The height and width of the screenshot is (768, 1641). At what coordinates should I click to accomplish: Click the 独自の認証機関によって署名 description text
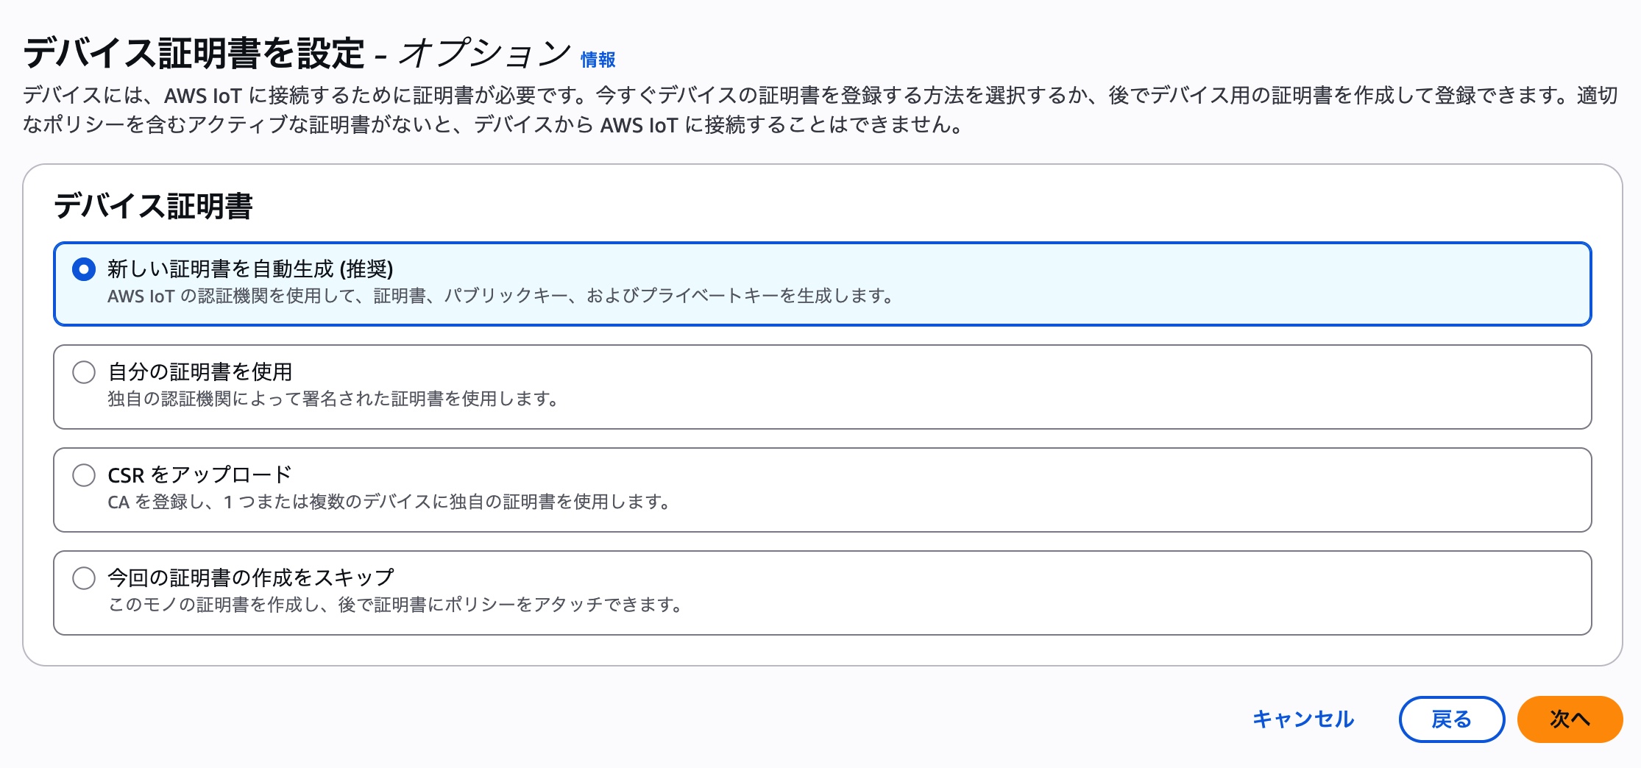[333, 399]
